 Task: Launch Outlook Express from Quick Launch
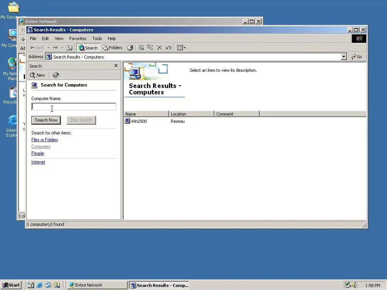coord(48,285)
